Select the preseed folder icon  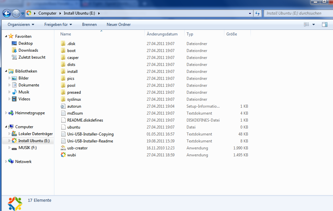point(63,92)
